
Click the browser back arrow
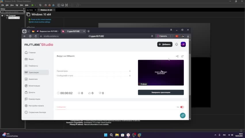point(24,36)
